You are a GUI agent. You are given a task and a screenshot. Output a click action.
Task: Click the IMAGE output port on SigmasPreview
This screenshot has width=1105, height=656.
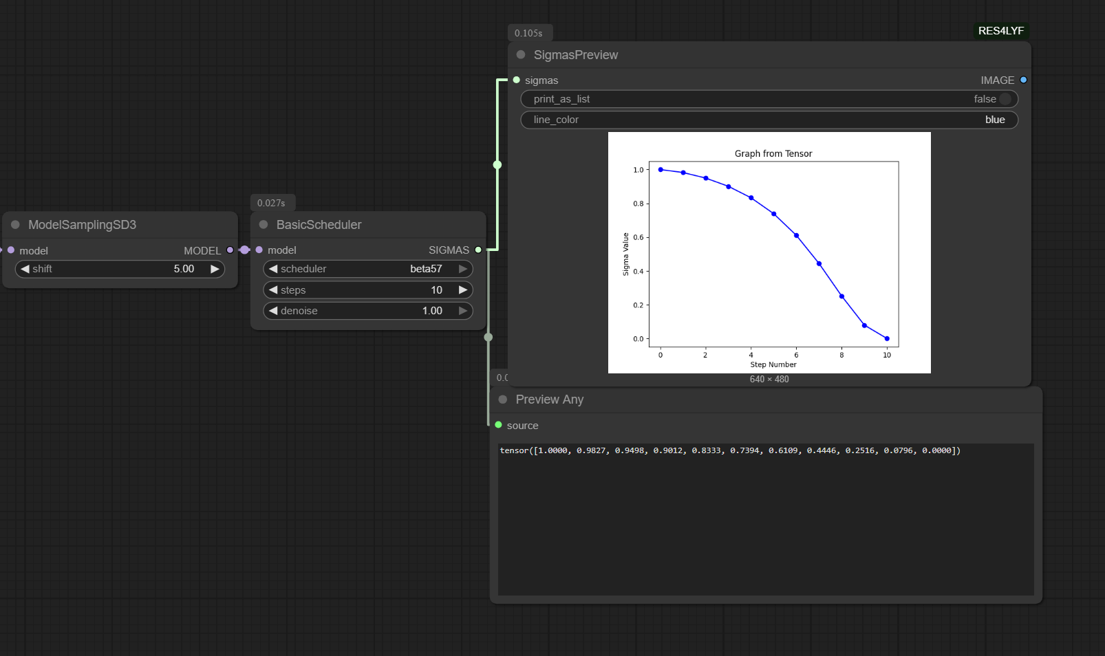pyautogui.click(x=1023, y=80)
